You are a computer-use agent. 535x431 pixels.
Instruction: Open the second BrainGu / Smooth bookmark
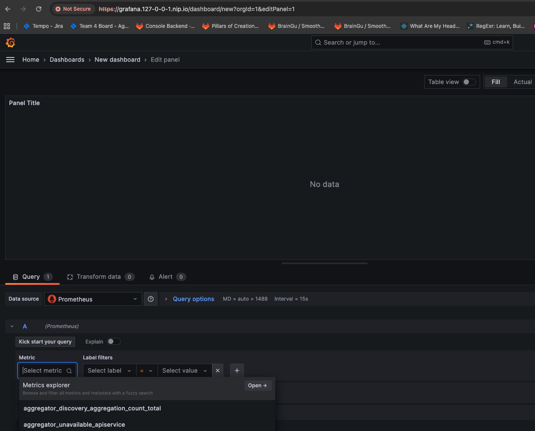point(362,26)
